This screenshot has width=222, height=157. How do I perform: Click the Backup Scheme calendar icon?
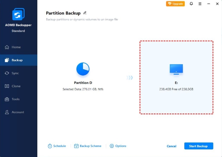point(76,146)
